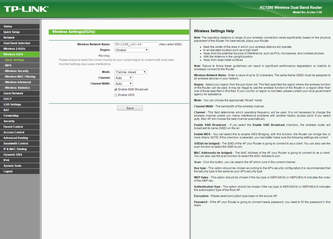The width and height of the screenshot is (333, 239).
Task: Enable SSID Broadcast checkbox
Action: [x=116, y=89]
